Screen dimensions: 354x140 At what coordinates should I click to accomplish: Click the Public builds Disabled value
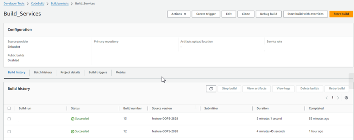point(13,61)
